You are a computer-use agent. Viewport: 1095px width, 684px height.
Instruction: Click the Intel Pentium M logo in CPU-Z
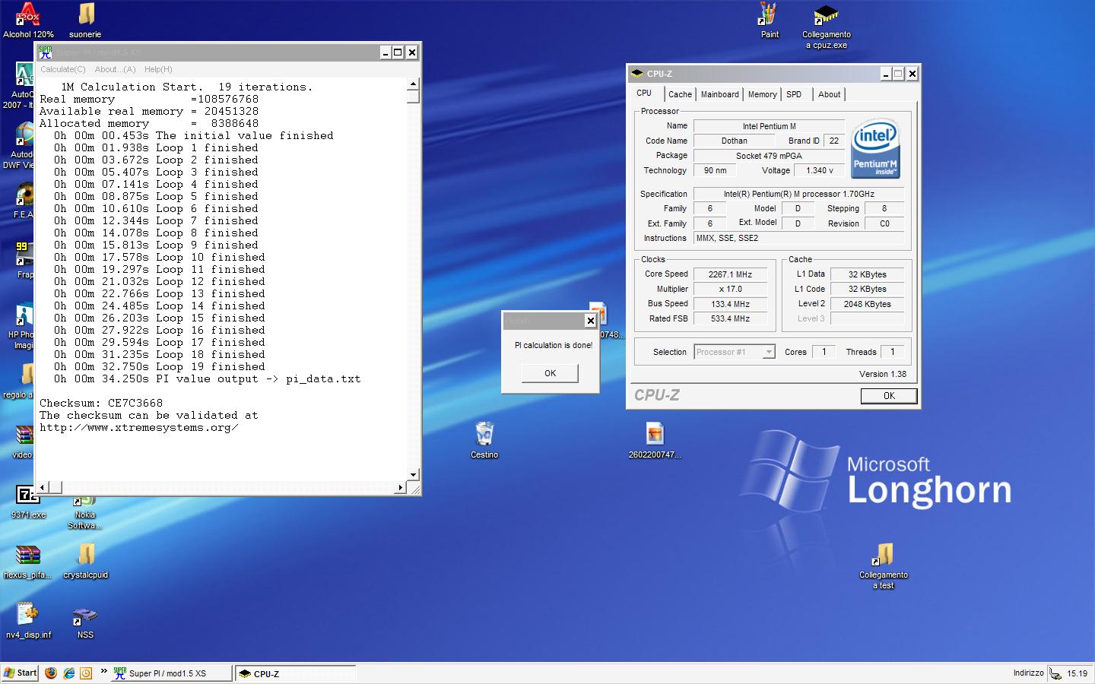point(875,148)
